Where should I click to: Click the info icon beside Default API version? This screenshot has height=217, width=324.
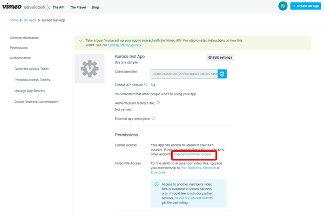point(146,85)
